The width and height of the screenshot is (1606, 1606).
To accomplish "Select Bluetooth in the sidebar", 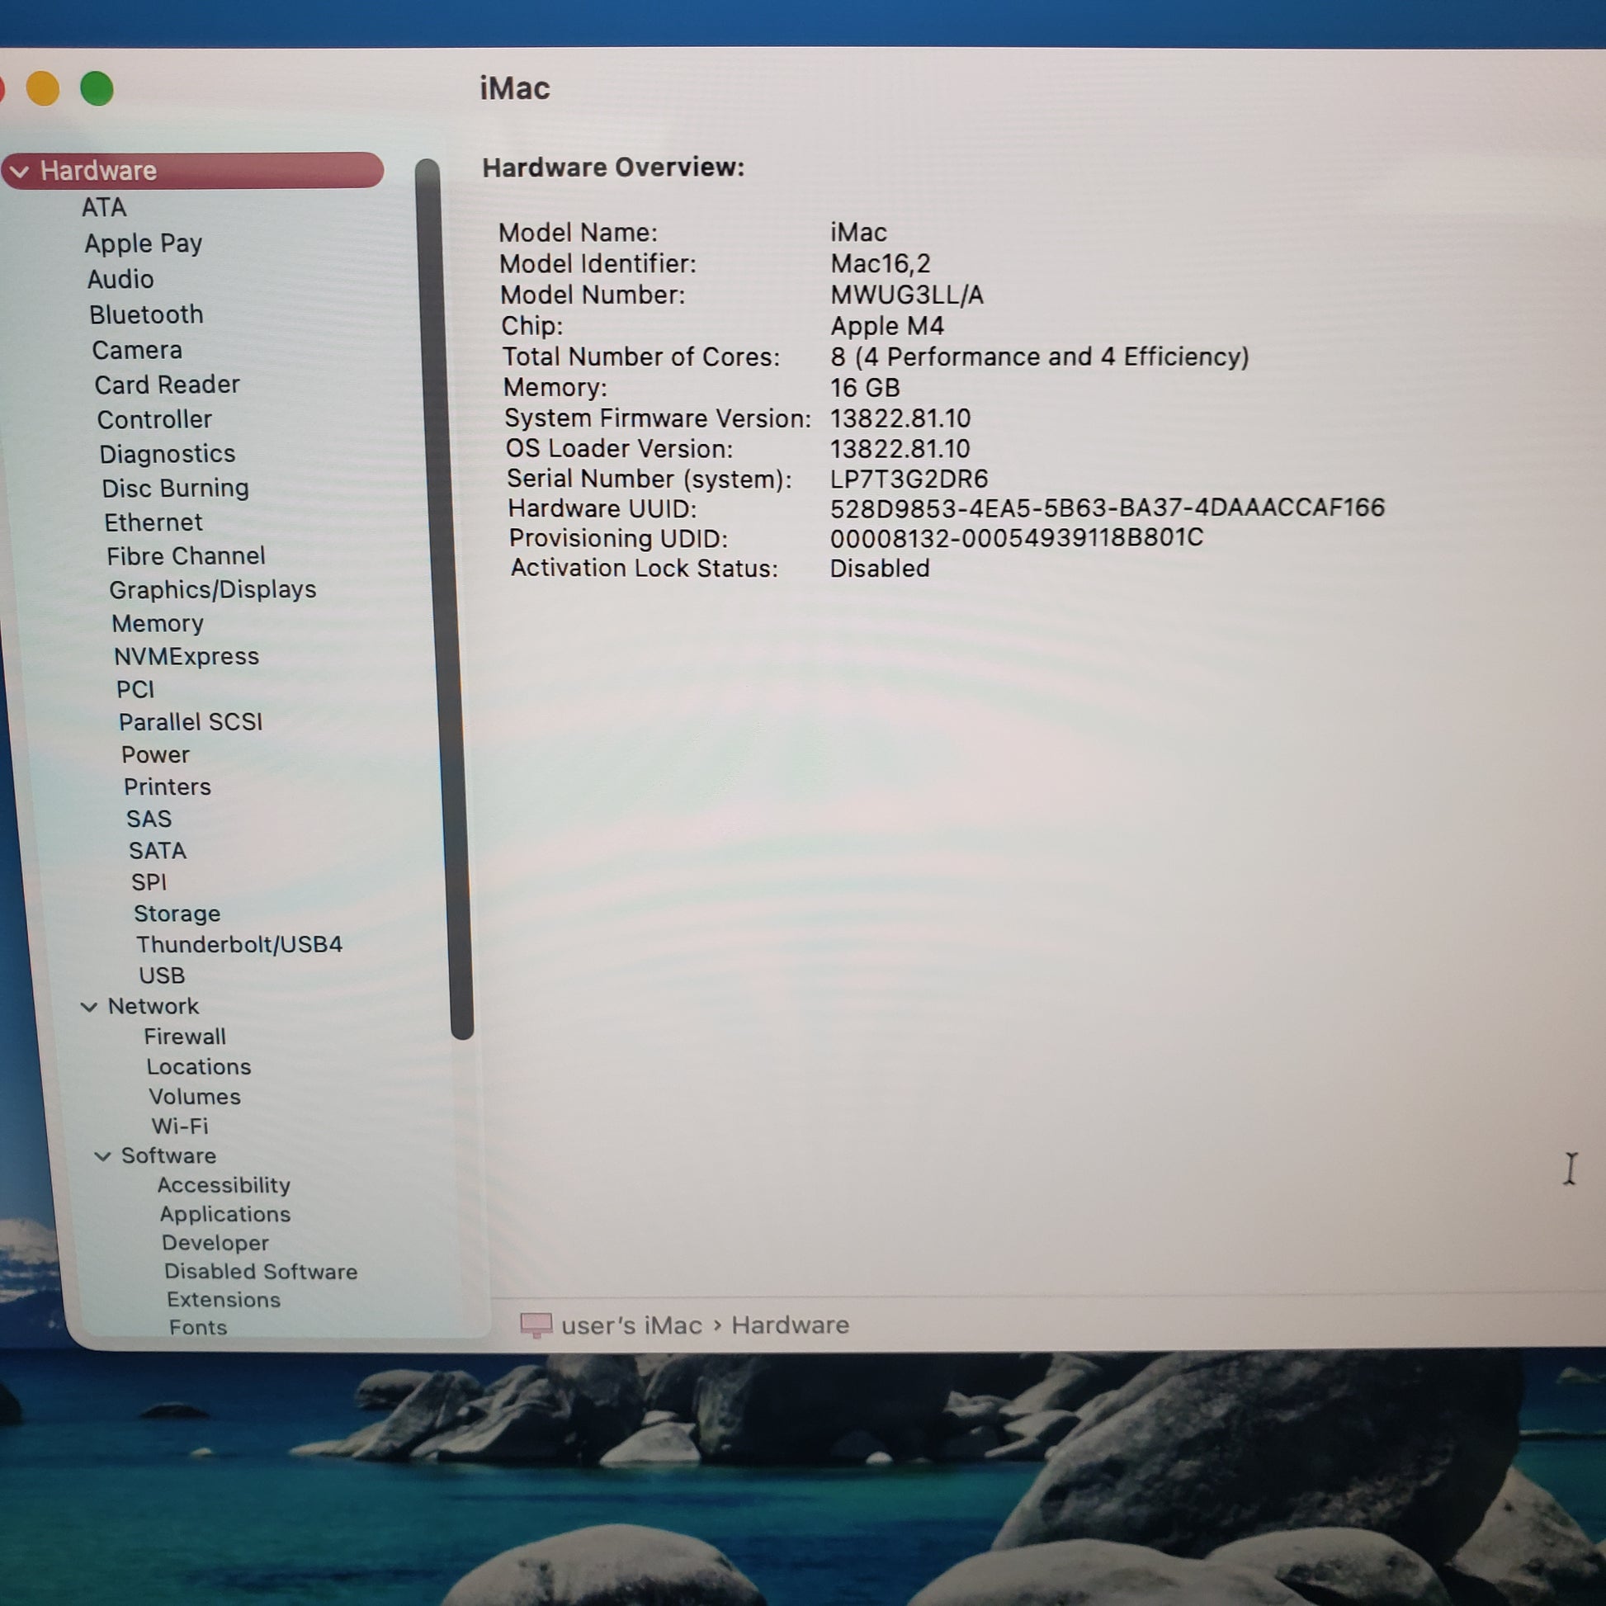I will pos(146,314).
